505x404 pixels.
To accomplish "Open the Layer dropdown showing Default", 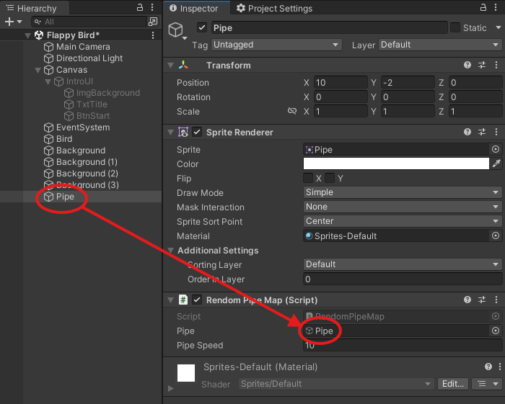I will point(440,45).
